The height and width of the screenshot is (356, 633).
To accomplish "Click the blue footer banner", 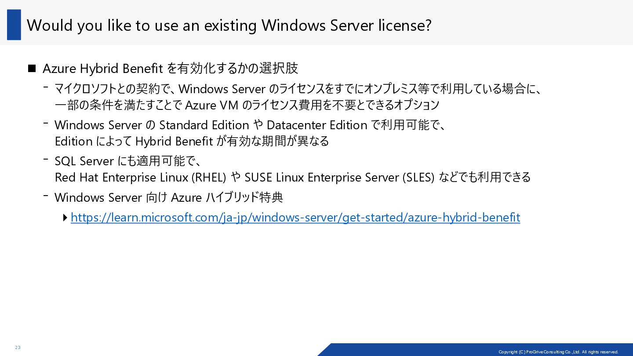I will pyautogui.click(x=475, y=349).
